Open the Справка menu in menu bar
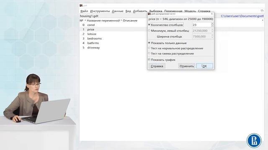The width and height of the screenshot is (268, 150). (x=204, y=11)
